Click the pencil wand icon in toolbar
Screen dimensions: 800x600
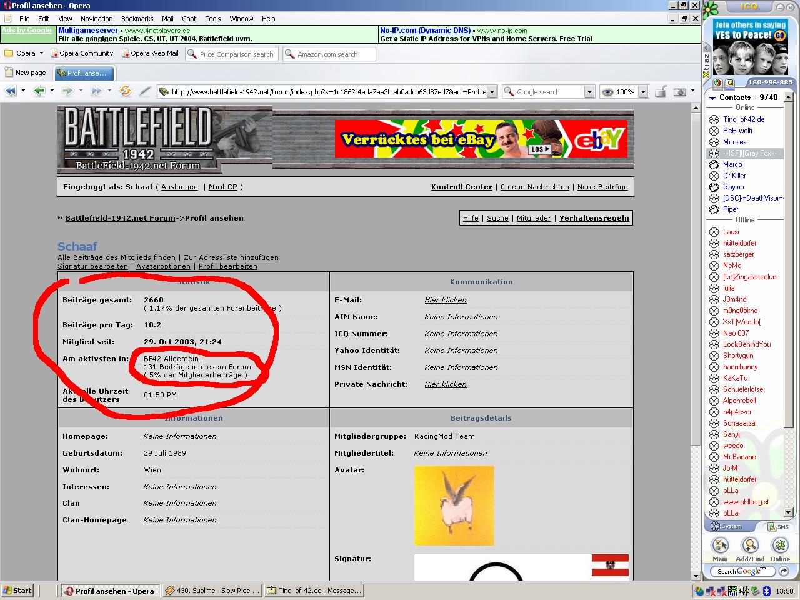[x=145, y=91]
